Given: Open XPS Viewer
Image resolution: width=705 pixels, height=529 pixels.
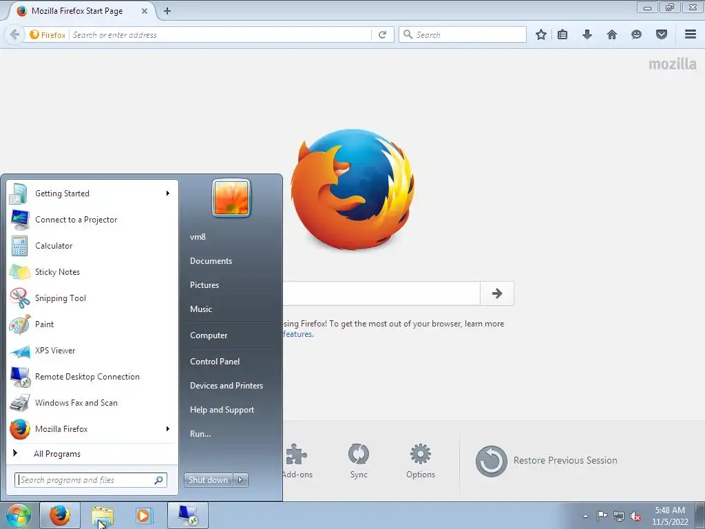Looking at the screenshot, I should tap(93, 351).
